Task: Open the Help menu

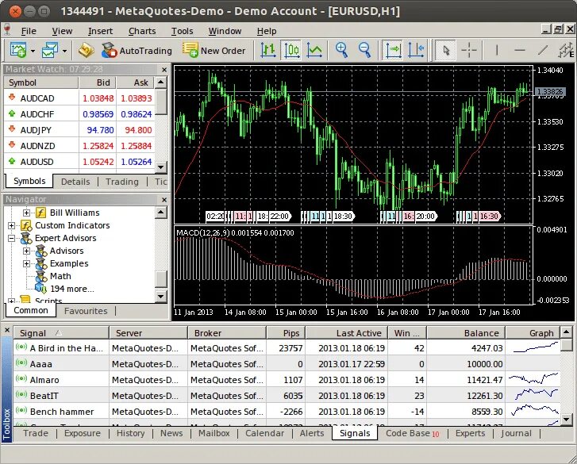Action: coord(267,31)
